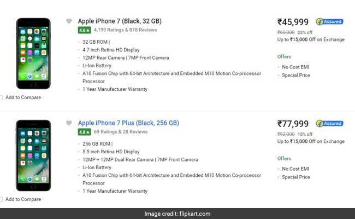Open the Apple iPhone 7 (Black, 32 GB) title

120,21
